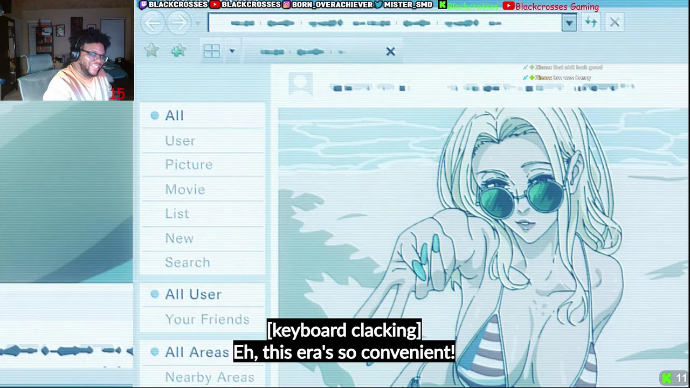Screen dimensions: 690x388
Task: Click the BORN_OVERACHIEVER handle text
Action: (x=332, y=5)
